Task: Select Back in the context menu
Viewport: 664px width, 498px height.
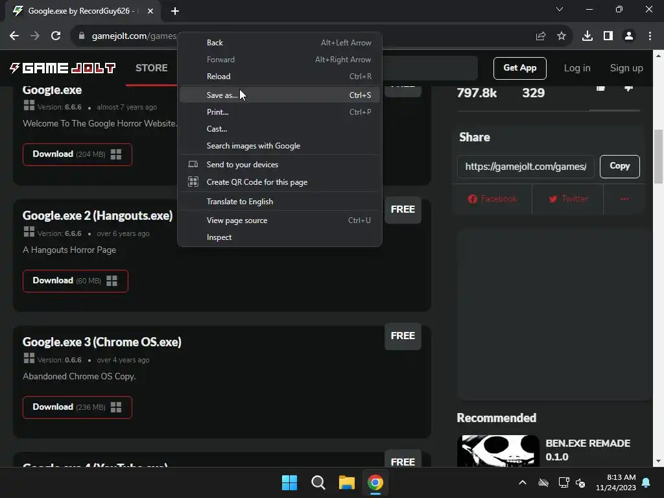Action: pyautogui.click(x=279, y=43)
